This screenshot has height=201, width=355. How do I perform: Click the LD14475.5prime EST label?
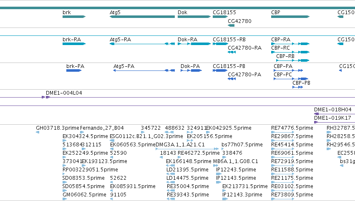pyautogui.click(x=187, y=178)
